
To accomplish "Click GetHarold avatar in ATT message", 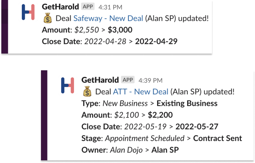I will pyautogui.click(x=68, y=85).
